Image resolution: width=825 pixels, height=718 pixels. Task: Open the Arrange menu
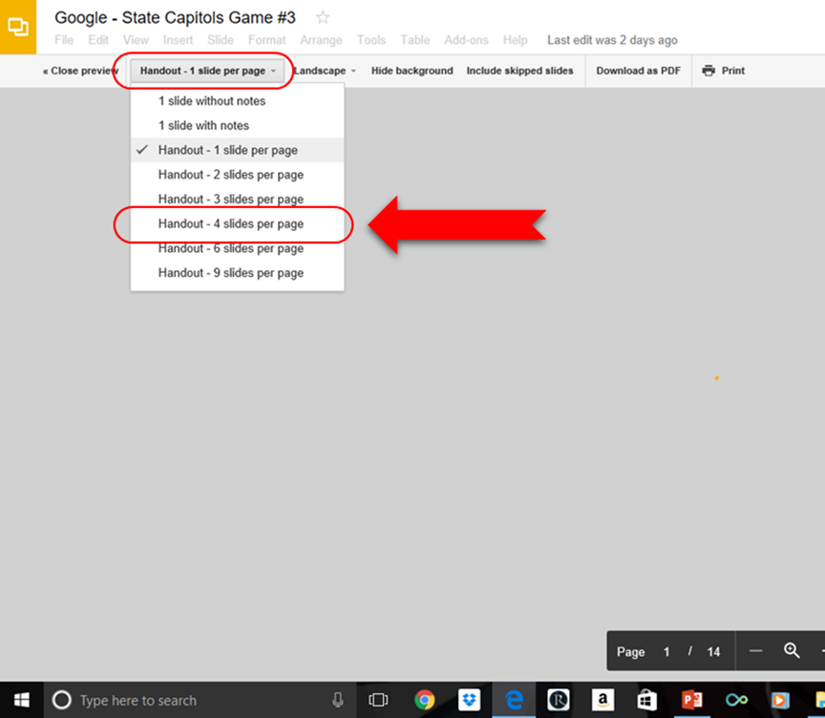321,40
